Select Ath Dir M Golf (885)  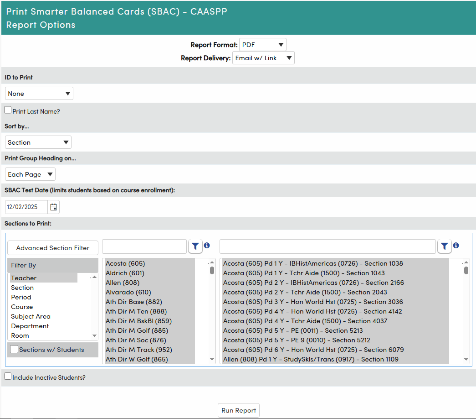pyautogui.click(x=150, y=331)
